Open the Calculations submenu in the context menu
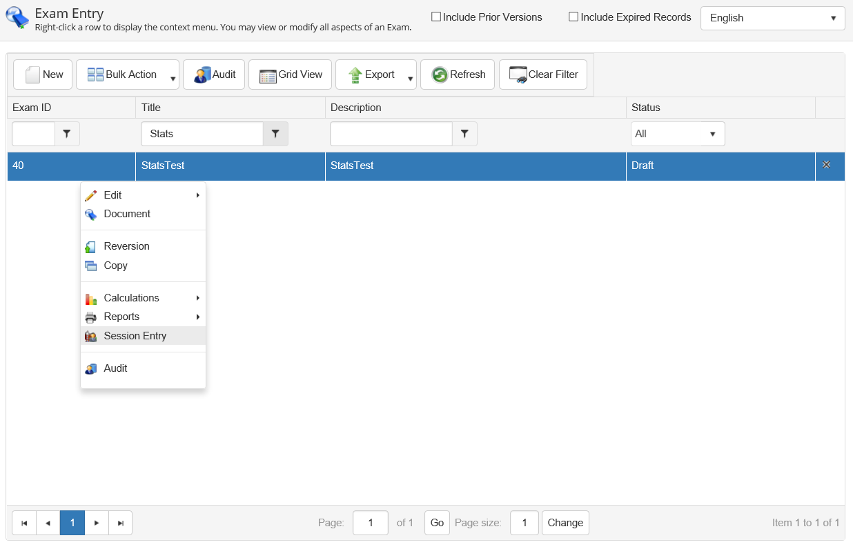 click(x=131, y=298)
